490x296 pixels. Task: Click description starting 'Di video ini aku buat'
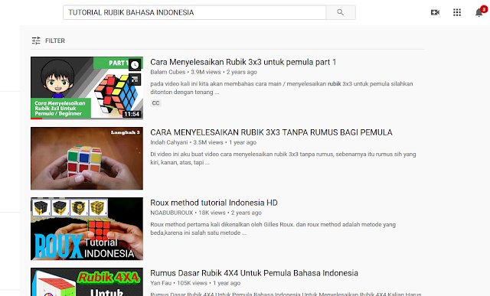pos(283,158)
